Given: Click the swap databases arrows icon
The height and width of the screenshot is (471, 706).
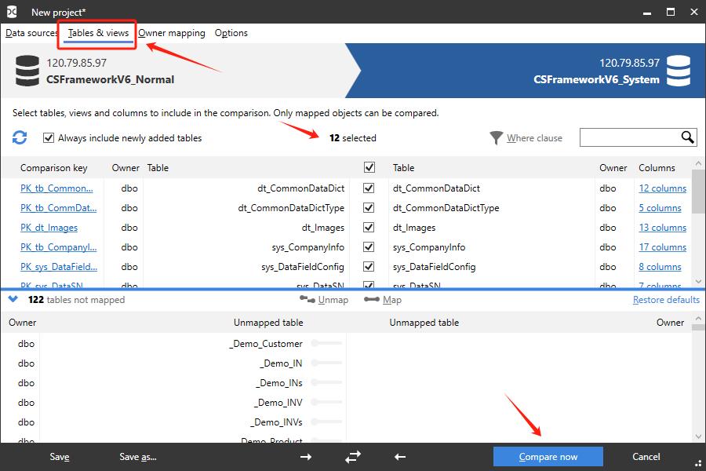Looking at the screenshot, I should pos(353,457).
